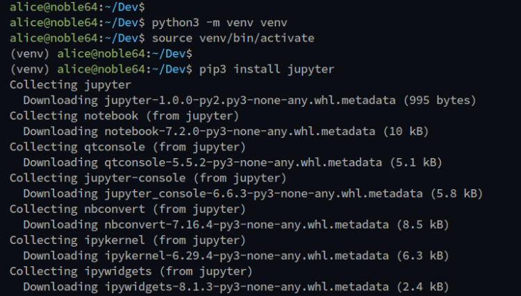Click the "source venv/bin/activate" command

231,37
